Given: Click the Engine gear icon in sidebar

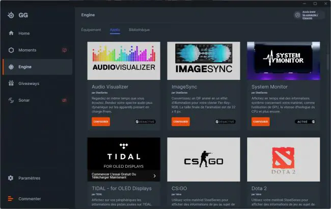Looking at the screenshot, I should (x=11, y=67).
